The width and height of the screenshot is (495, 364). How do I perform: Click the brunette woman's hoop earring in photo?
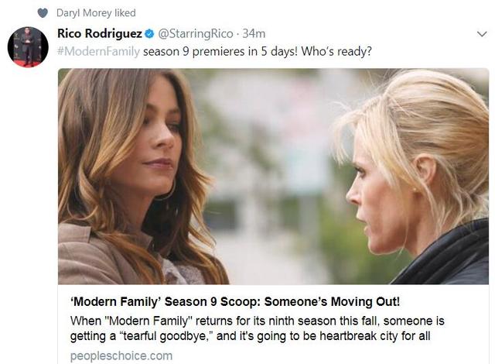click(x=166, y=191)
